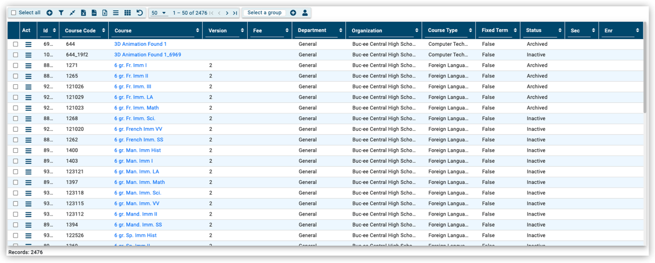Switch to list view icon
655x263 pixels.
pyautogui.click(x=116, y=13)
